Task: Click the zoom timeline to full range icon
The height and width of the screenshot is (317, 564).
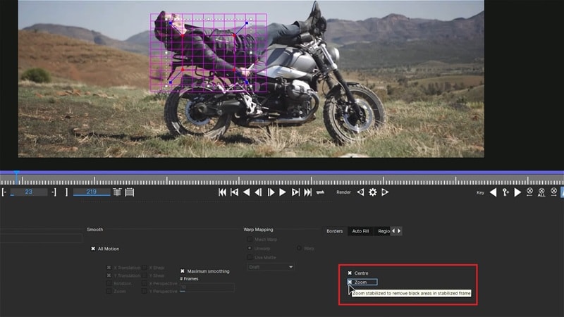Action: click(130, 192)
